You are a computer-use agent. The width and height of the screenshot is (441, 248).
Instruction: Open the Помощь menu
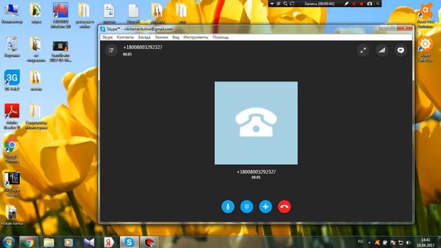pyautogui.click(x=220, y=37)
